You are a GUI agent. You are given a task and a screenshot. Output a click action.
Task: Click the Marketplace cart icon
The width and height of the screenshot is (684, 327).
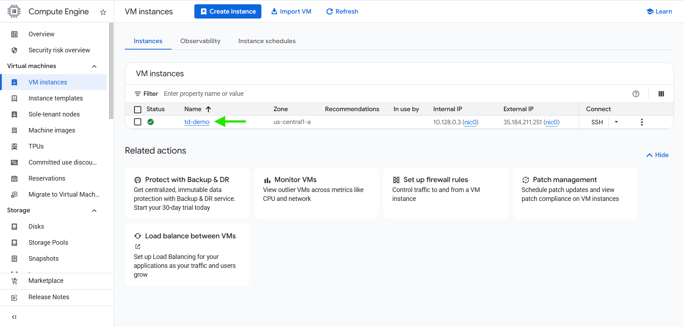click(14, 281)
